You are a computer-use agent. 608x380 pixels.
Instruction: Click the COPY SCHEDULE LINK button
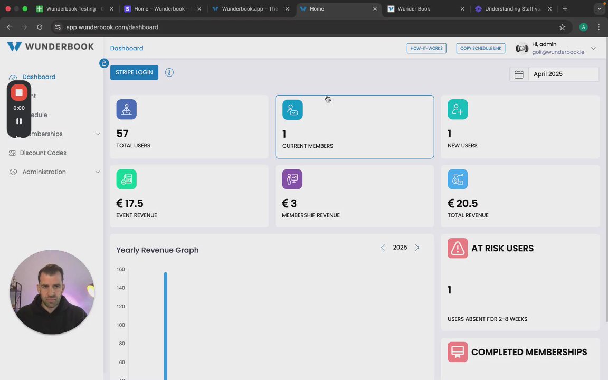coord(480,48)
